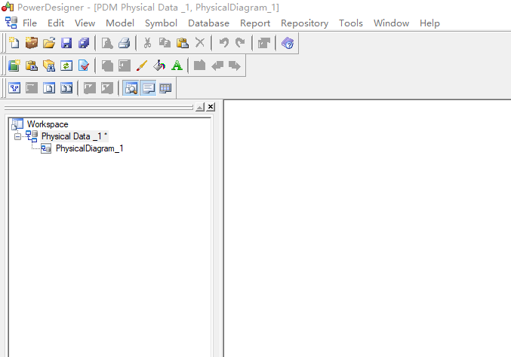Click the Paste clipboard icon
Image resolution: width=511 pixels, height=357 pixels.
pyautogui.click(x=183, y=43)
